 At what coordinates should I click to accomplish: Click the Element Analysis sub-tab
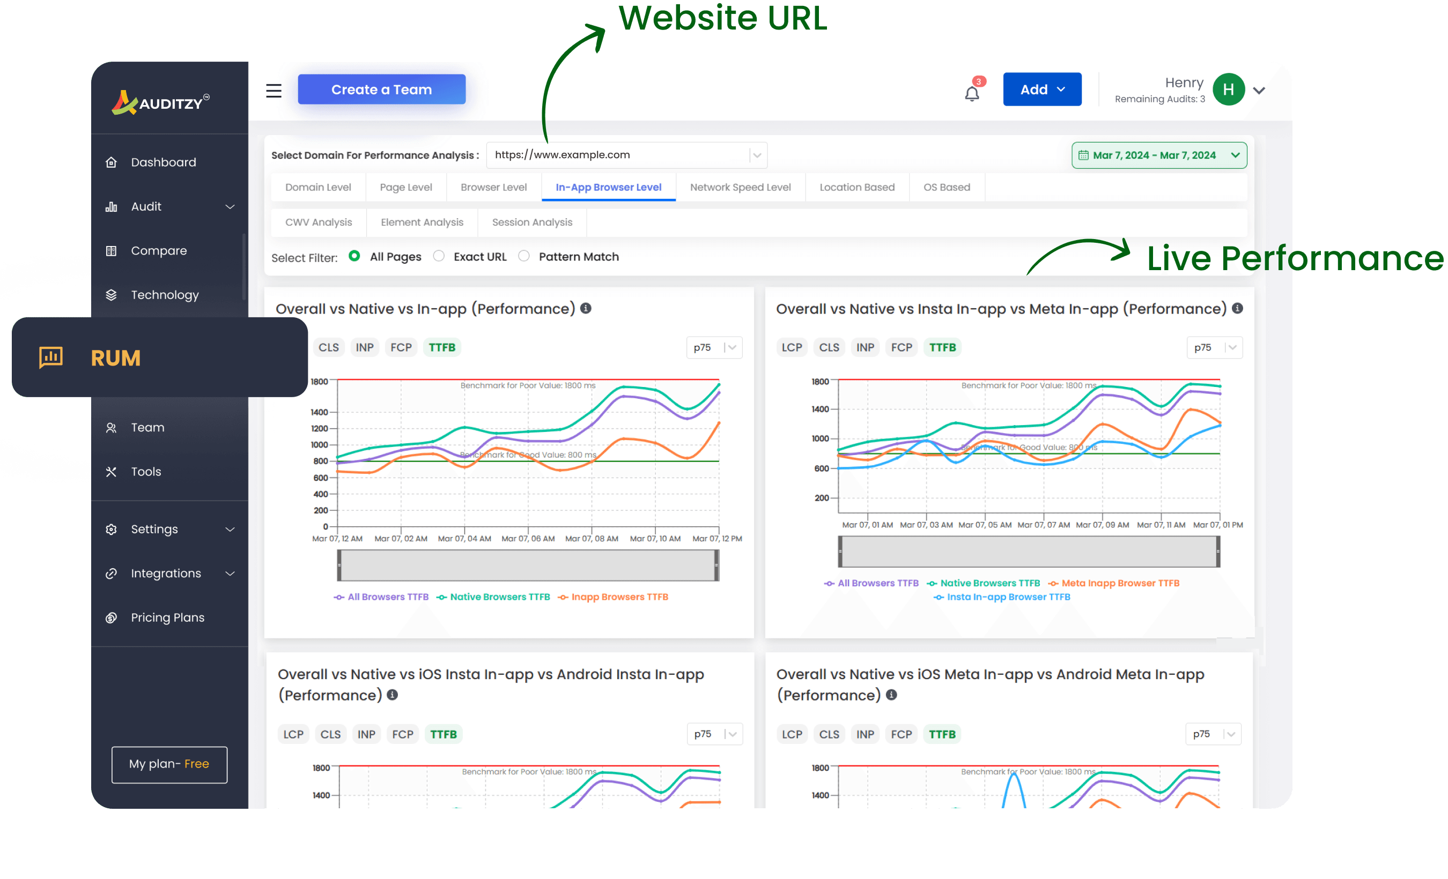click(422, 221)
